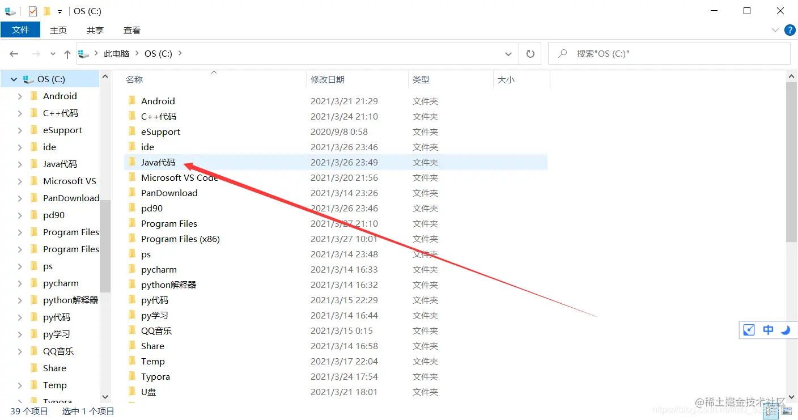The width and height of the screenshot is (798, 420).
Task: Select PanDownload in the navigation tree
Action: (x=71, y=198)
